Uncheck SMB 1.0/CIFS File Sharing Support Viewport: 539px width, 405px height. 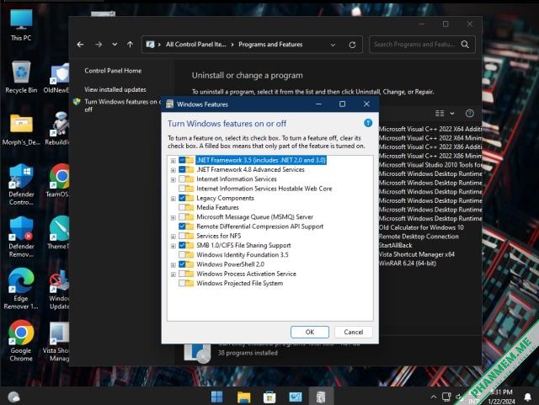(x=182, y=245)
